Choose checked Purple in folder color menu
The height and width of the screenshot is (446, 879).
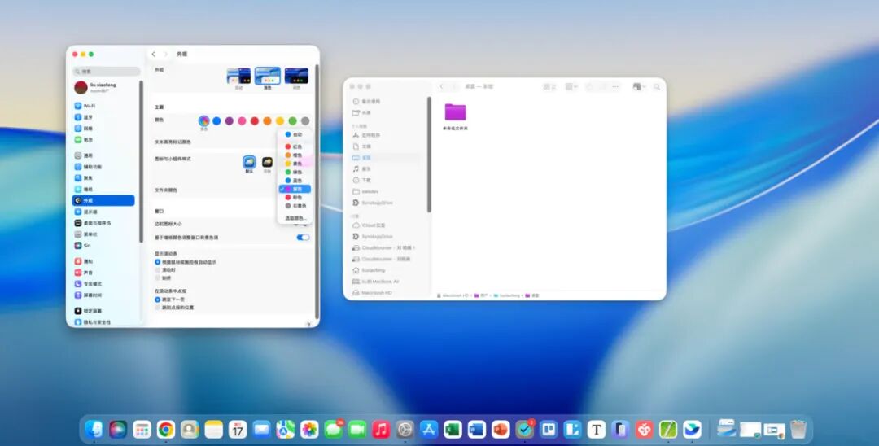(x=295, y=189)
